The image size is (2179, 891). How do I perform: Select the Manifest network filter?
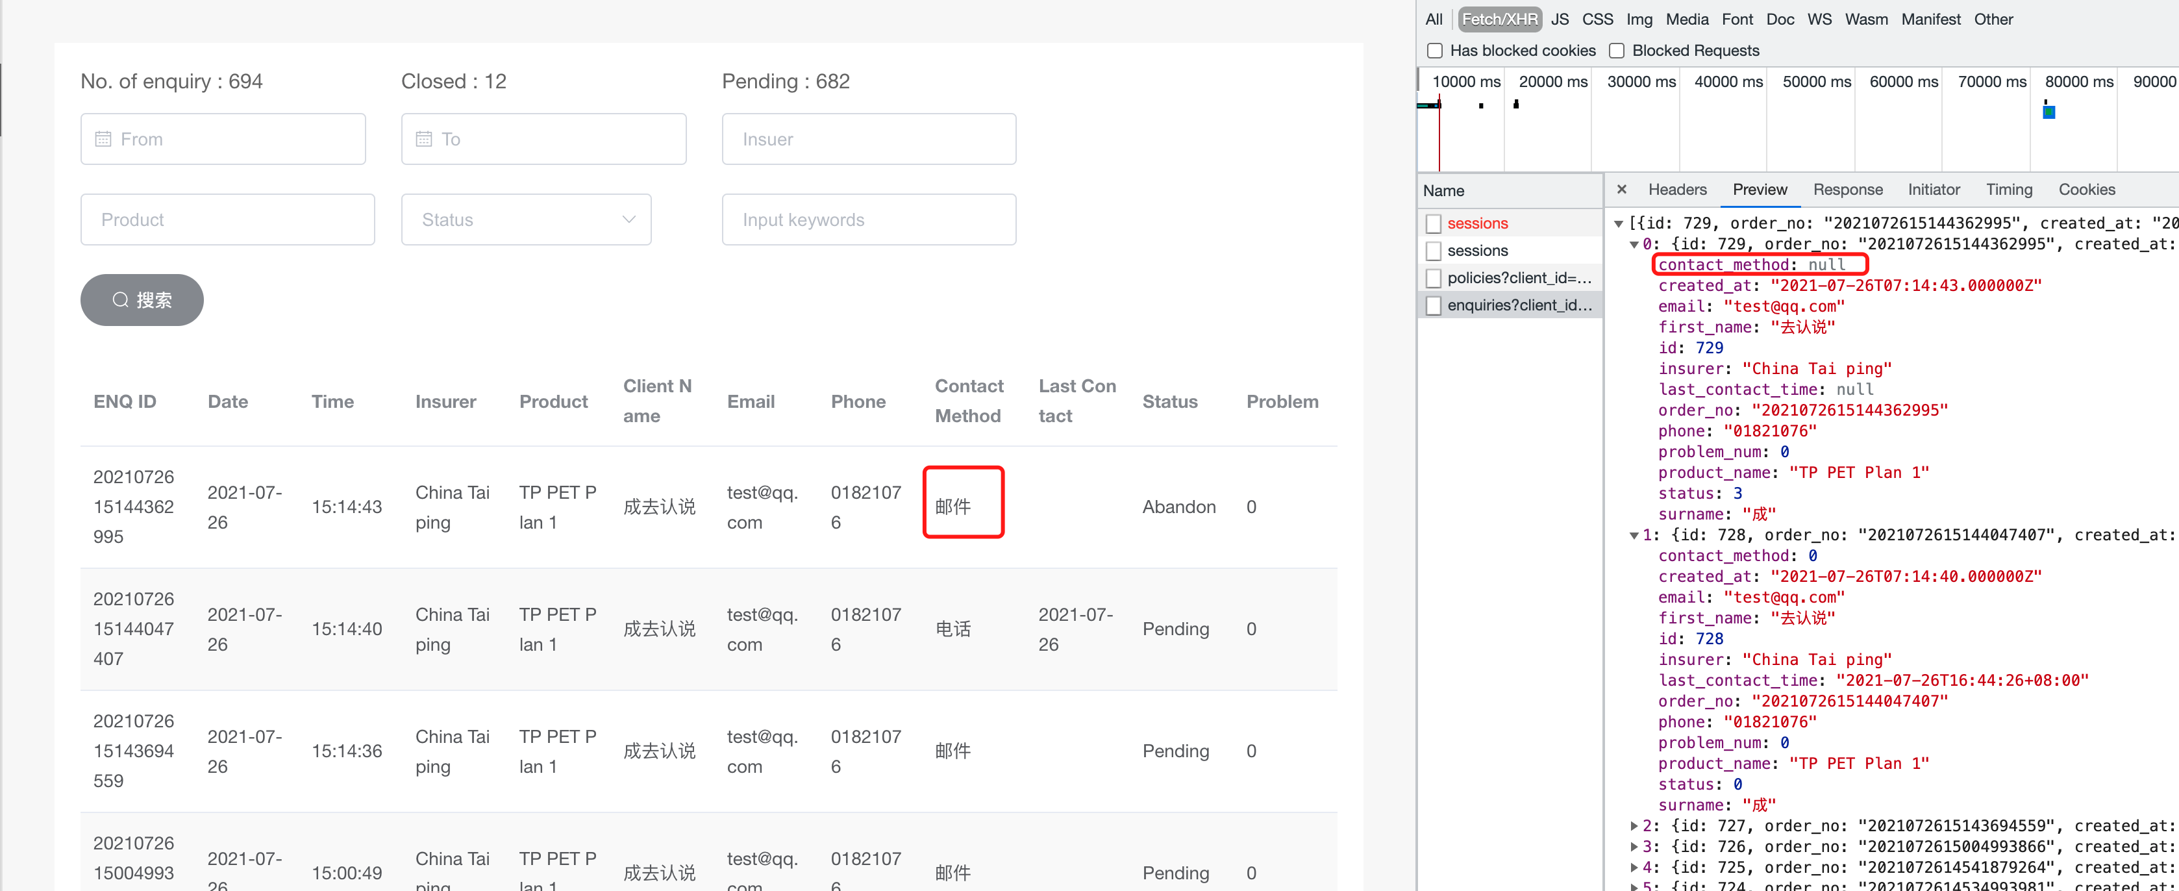[1930, 19]
